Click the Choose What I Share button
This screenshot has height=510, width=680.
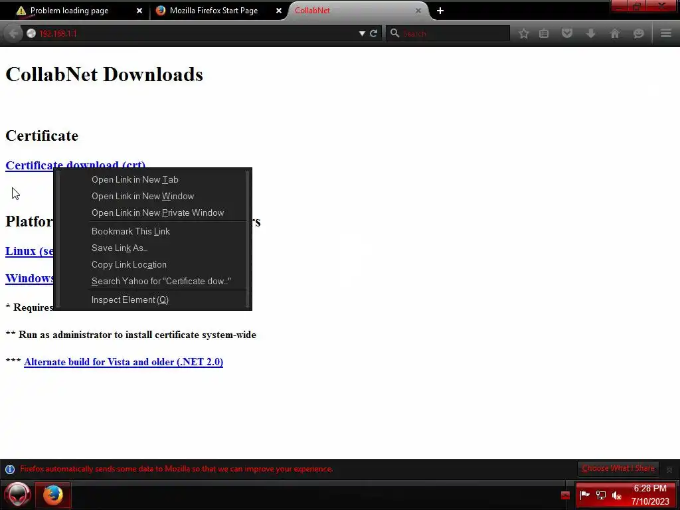618,468
